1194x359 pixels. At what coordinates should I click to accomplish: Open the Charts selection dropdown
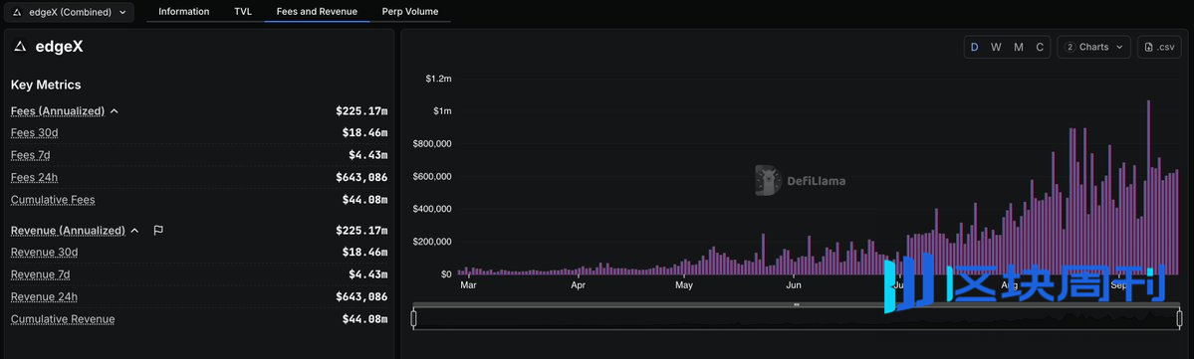click(1093, 47)
